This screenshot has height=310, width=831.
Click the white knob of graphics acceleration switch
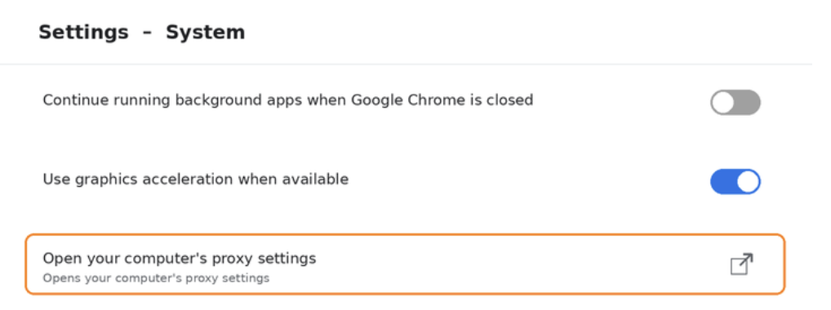pos(748,182)
